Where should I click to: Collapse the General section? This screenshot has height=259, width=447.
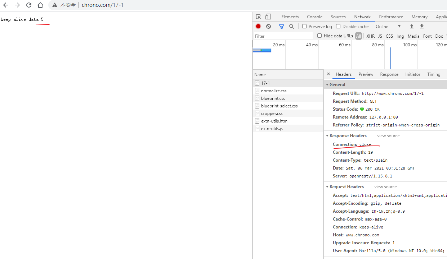tap(327, 85)
